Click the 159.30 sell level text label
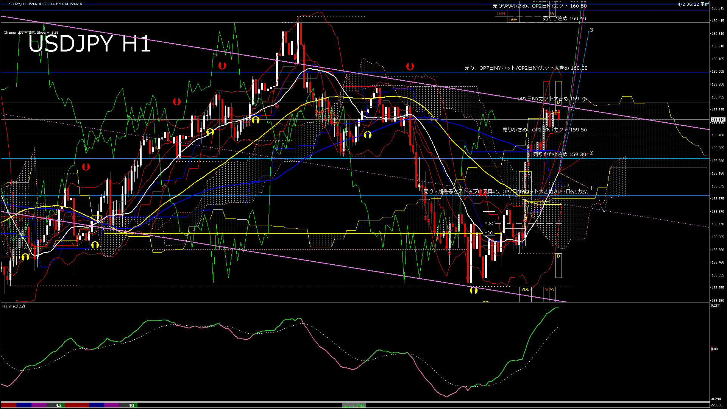 (559, 155)
